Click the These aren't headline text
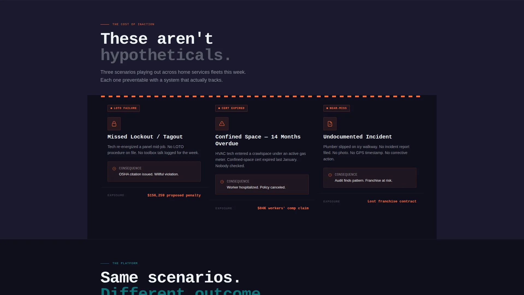 (x=157, y=39)
